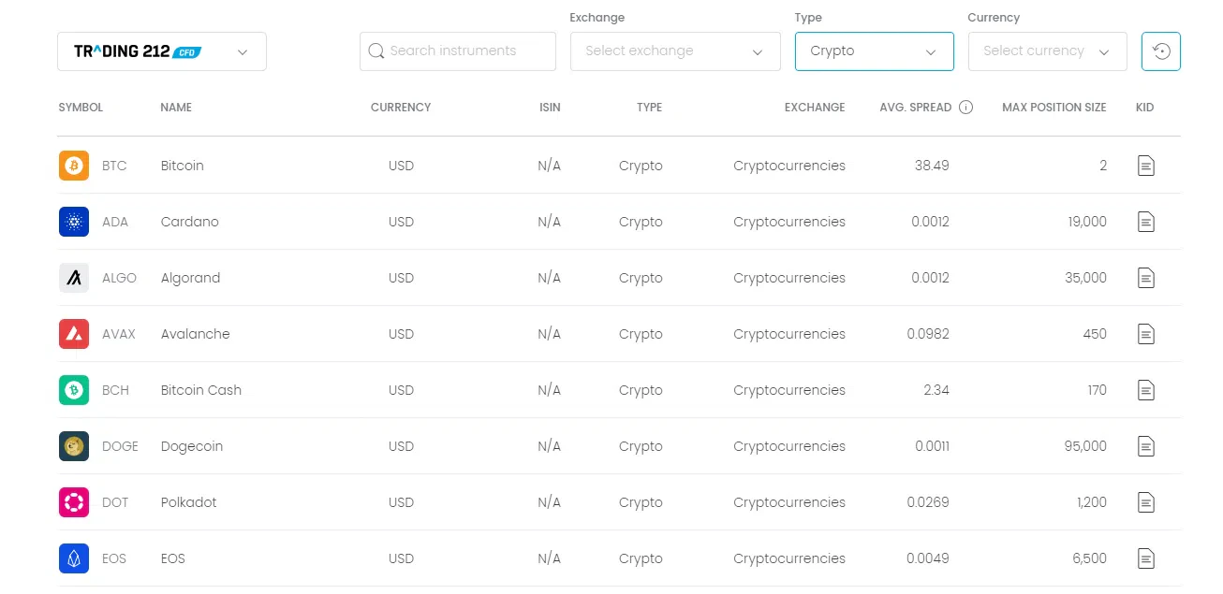This screenshot has height=594, width=1223.
Task: Focus the Search instruments field
Action: point(458,51)
